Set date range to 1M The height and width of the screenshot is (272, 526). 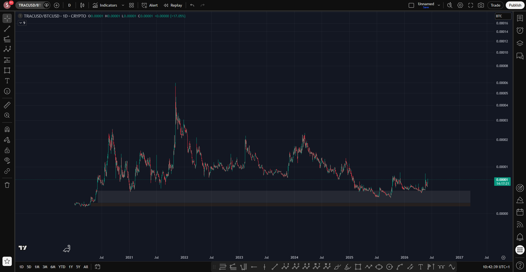37,267
